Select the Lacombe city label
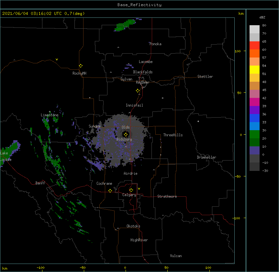Screen dimensions: 279x272 (146, 62)
